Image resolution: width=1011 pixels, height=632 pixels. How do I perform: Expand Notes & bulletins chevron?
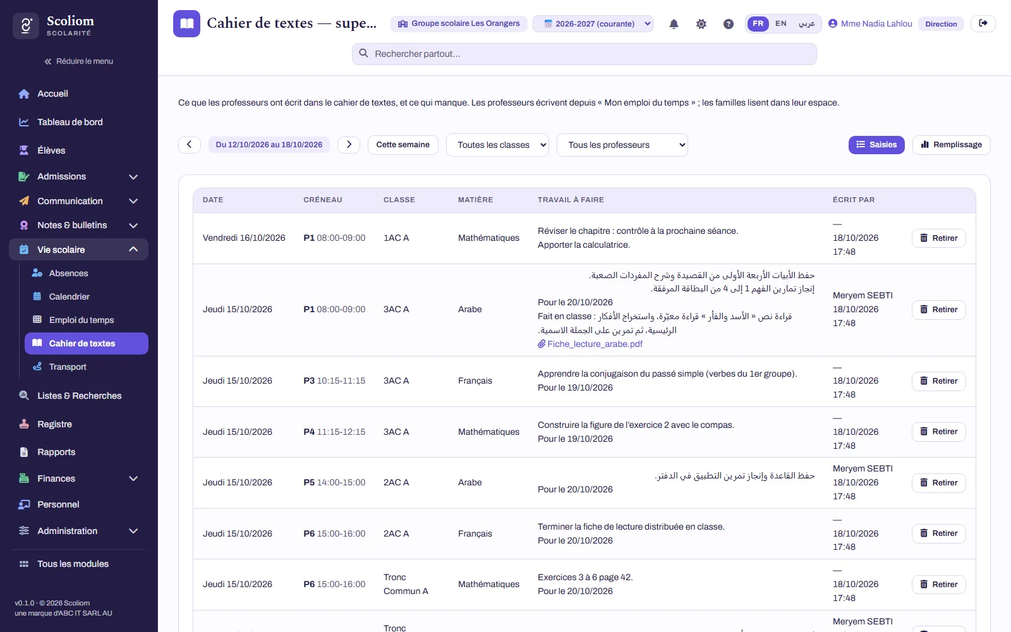133,225
